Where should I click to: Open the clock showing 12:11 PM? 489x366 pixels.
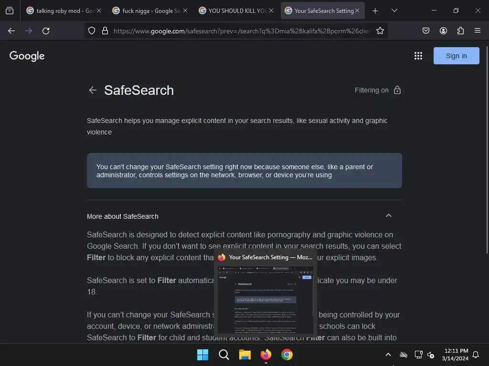(455, 355)
